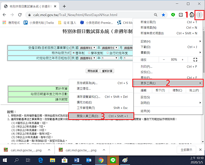The image size is (205, 165).
Task: Click the 開始試算 button
Action: coord(93,71)
